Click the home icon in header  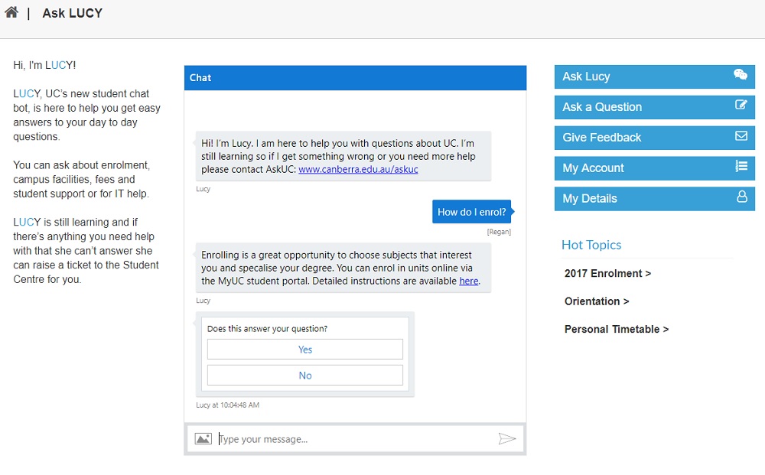(x=11, y=12)
